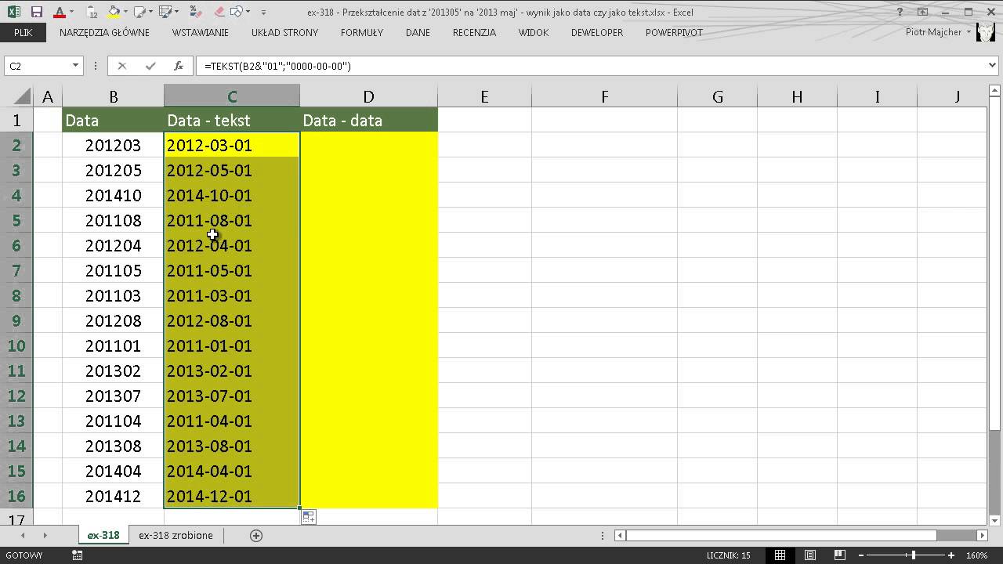Open the RECENZJA ribbon tab
The height and width of the screenshot is (564, 1003).
pyautogui.click(x=474, y=33)
